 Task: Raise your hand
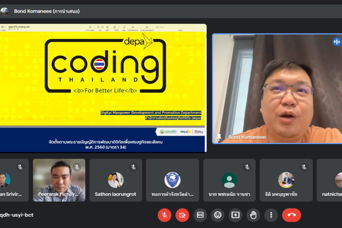pyautogui.click(x=253, y=215)
